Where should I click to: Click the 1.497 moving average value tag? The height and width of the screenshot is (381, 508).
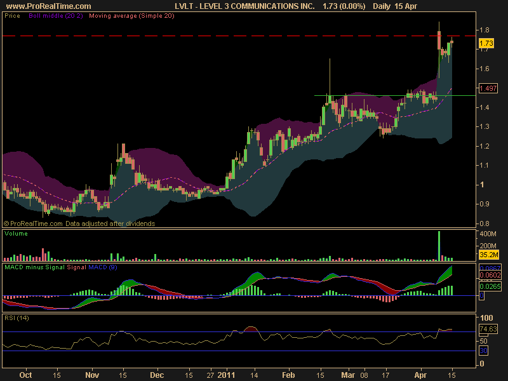(488, 88)
